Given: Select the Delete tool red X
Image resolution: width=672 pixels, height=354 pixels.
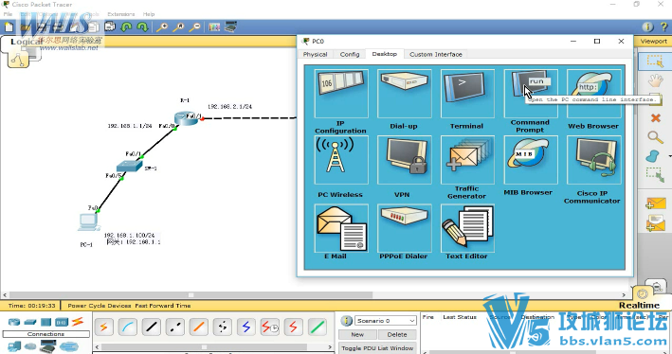Looking at the screenshot, I should pyautogui.click(x=655, y=117).
